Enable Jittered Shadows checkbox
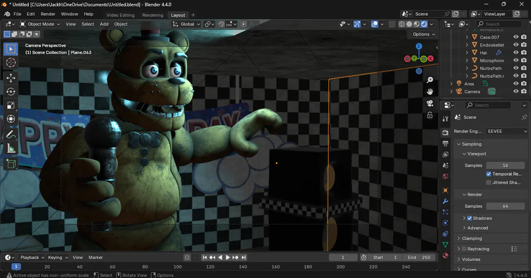Image resolution: width=531 pixels, height=278 pixels. click(x=489, y=182)
